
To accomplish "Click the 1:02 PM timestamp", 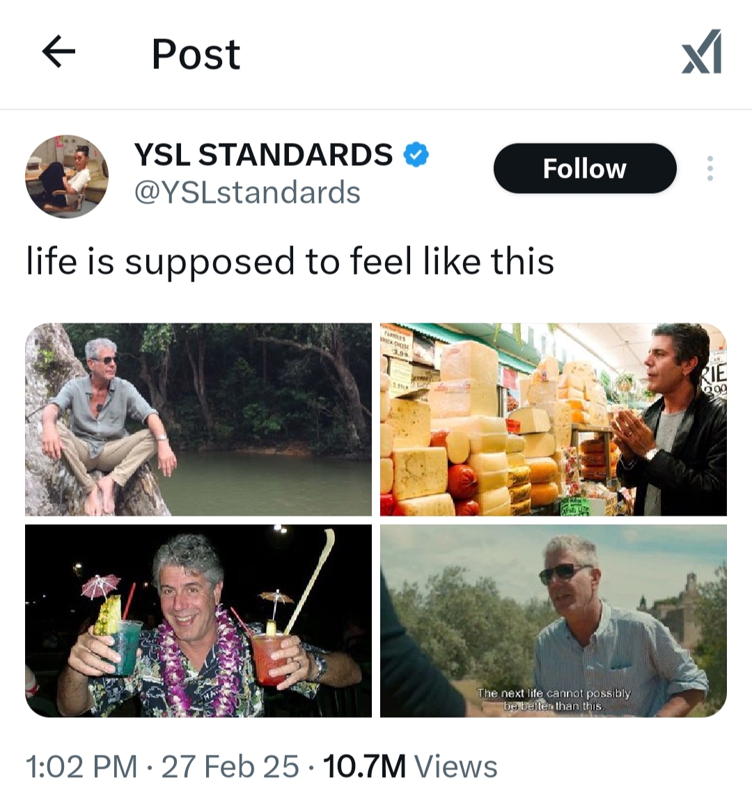I will [x=81, y=767].
